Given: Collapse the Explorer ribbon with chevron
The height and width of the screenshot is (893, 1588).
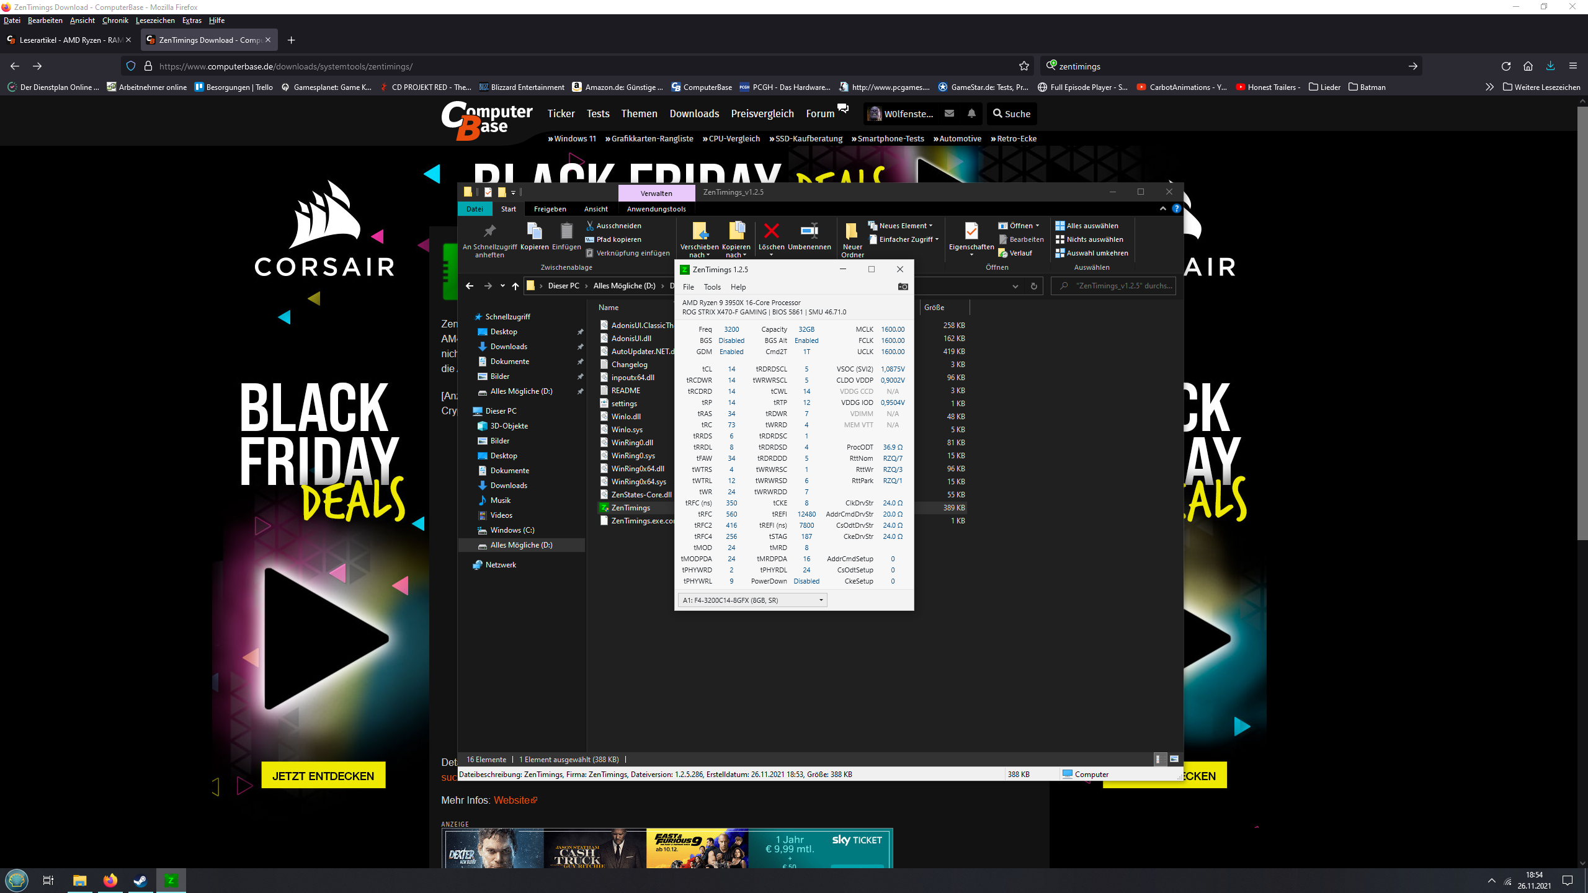Looking at the screenshot, I should pos(1162,209).
